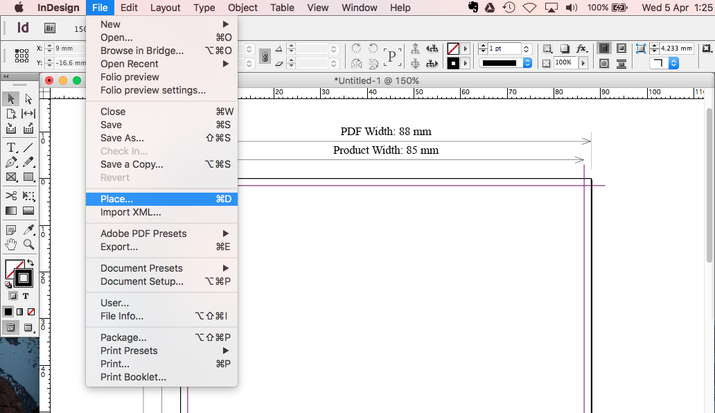Click Save As... menu item
715x413 pixels.
coord(162,138)
